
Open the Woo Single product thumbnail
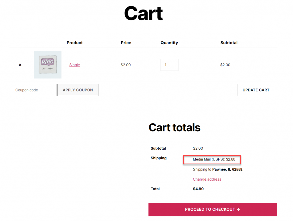point(48,65)
